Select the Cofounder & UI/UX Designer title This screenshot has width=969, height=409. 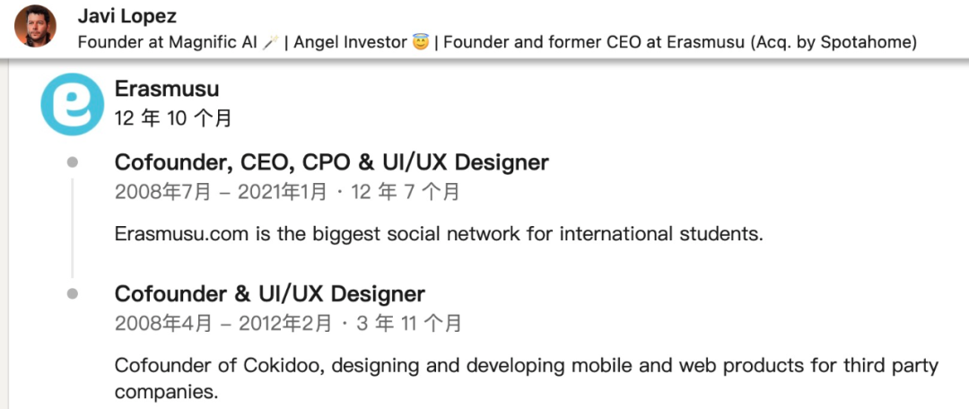[x=269, y=293]
